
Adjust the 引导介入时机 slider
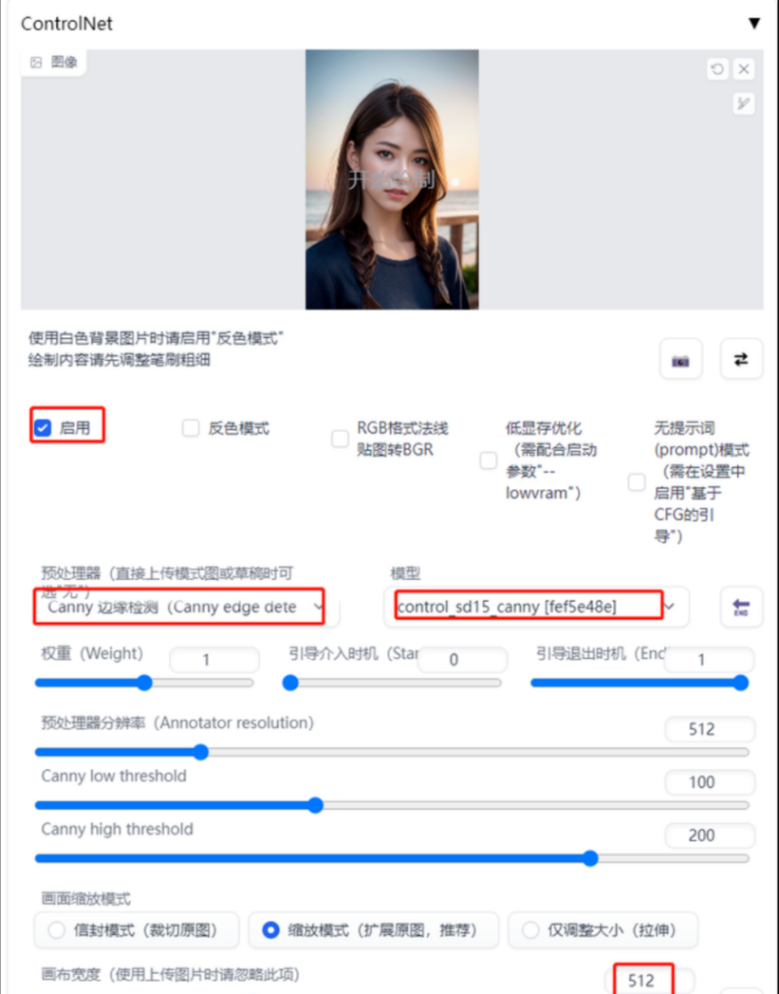tap(392, 683)
